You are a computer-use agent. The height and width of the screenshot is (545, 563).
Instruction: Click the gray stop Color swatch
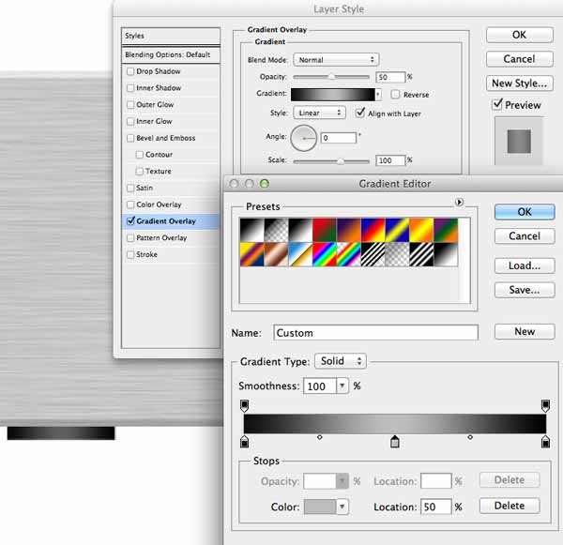(x=320, y=507)
